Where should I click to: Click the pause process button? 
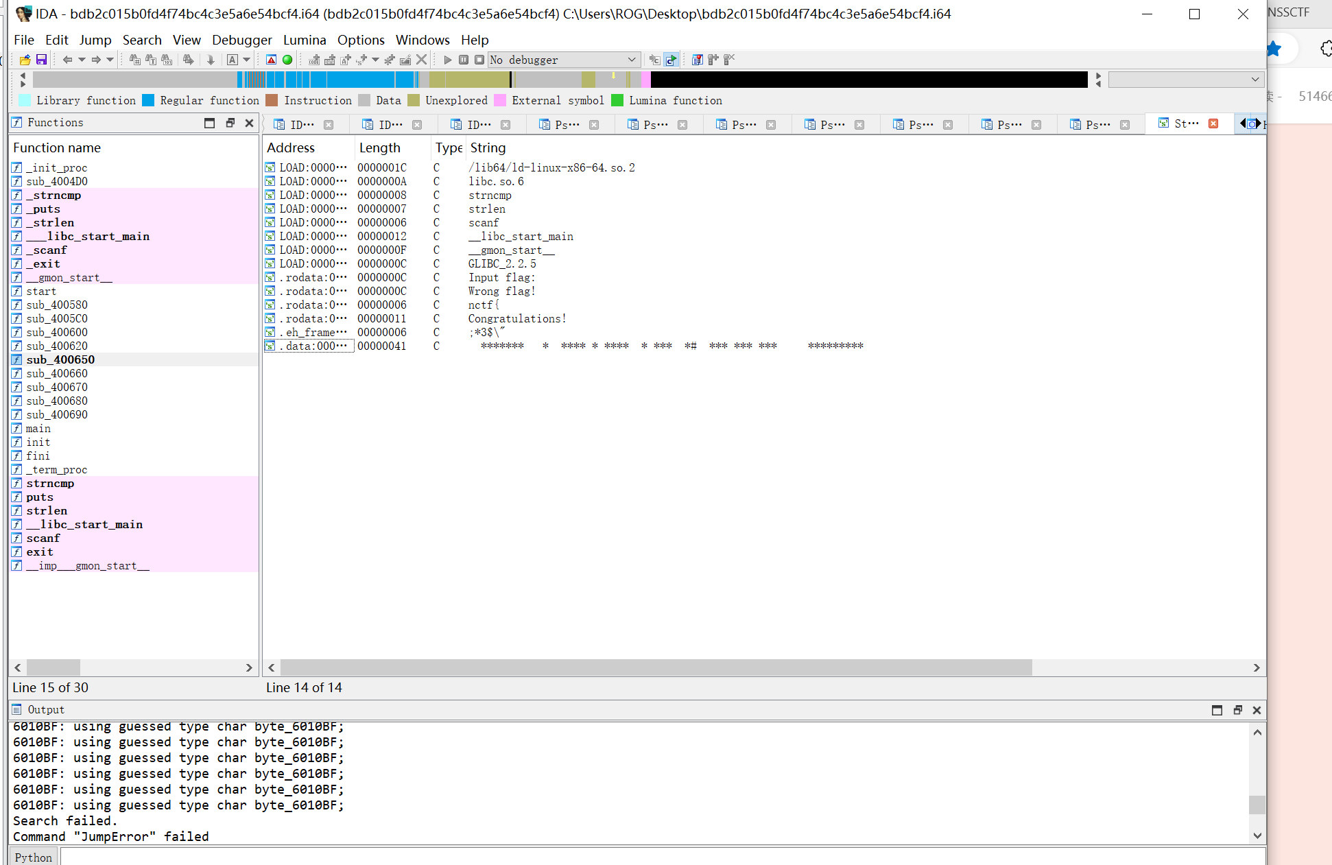pos(464,60)
